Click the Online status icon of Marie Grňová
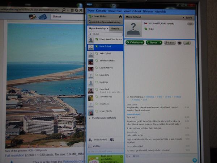 (146, 29)
